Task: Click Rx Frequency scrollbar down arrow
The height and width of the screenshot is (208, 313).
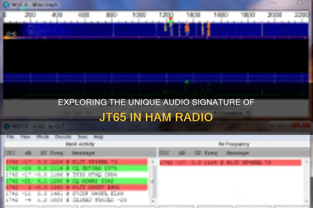Action: [x=307, y=201]
